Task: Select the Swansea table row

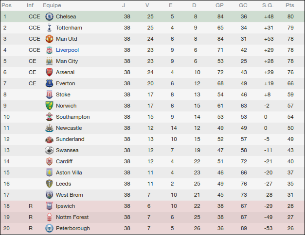Action: click(x=152, y=150)
